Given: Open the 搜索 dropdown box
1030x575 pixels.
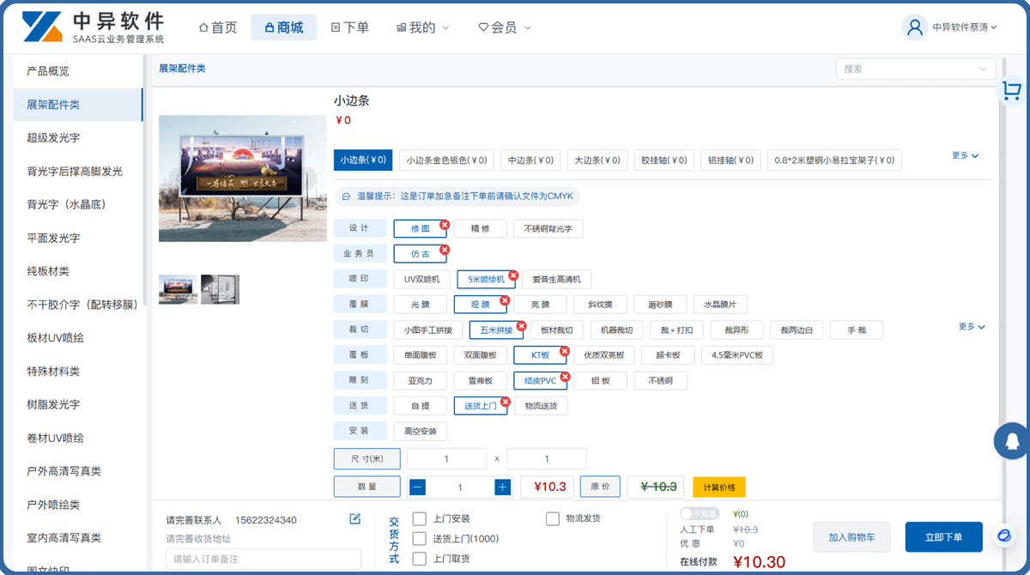Looking at the screenshot, I should click(916, 69).
